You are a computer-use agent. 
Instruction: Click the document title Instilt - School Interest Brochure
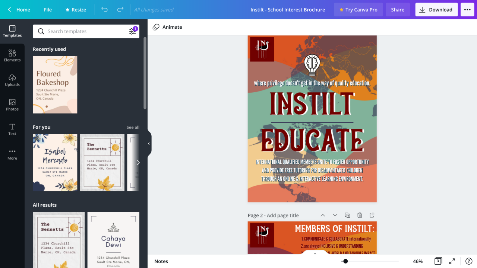(288, 10)
